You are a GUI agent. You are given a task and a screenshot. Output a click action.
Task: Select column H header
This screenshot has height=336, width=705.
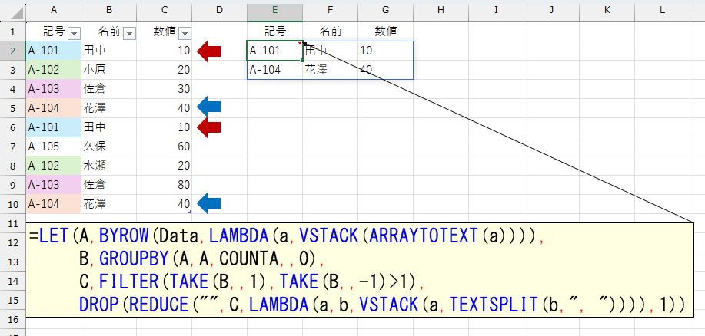pyautogui.click(x=441, y=12)
